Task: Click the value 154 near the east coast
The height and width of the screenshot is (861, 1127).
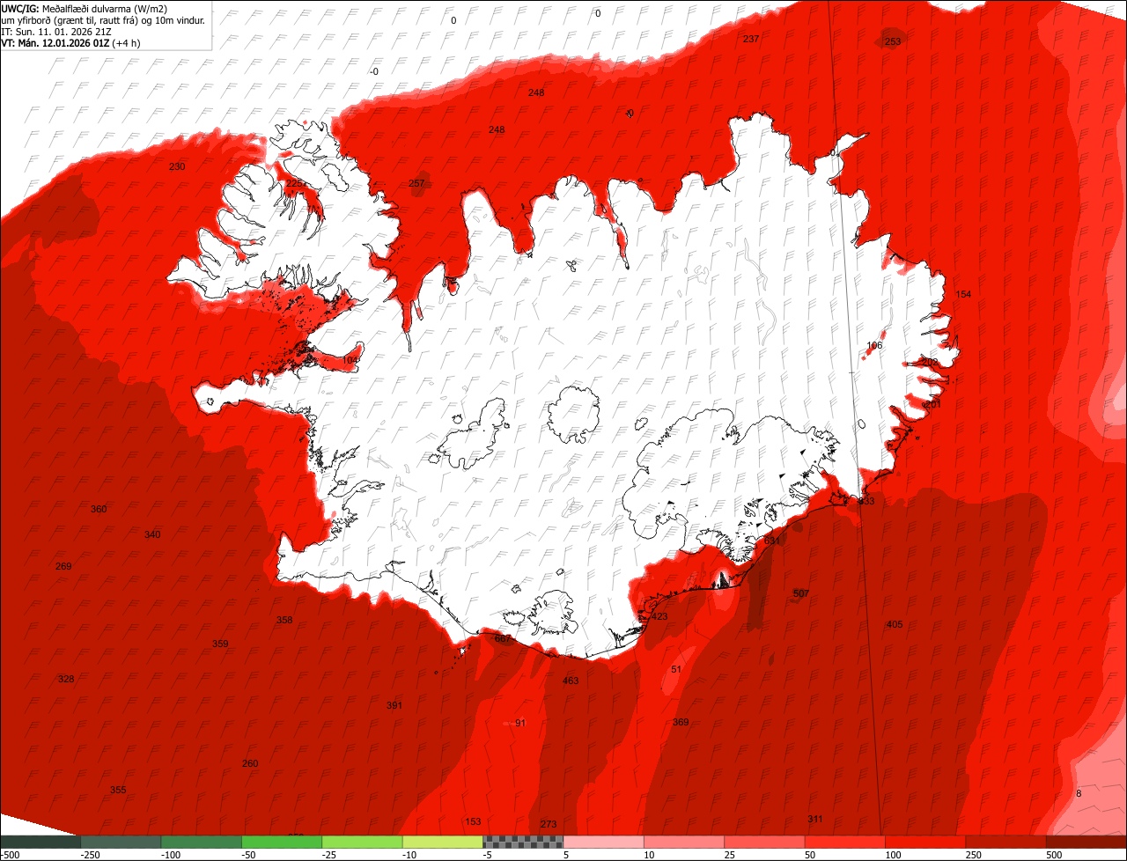Action: (x=964, y=294)
